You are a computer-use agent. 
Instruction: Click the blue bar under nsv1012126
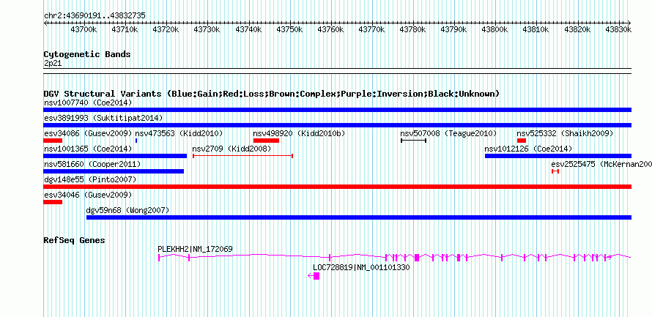[x=558, y=156]
